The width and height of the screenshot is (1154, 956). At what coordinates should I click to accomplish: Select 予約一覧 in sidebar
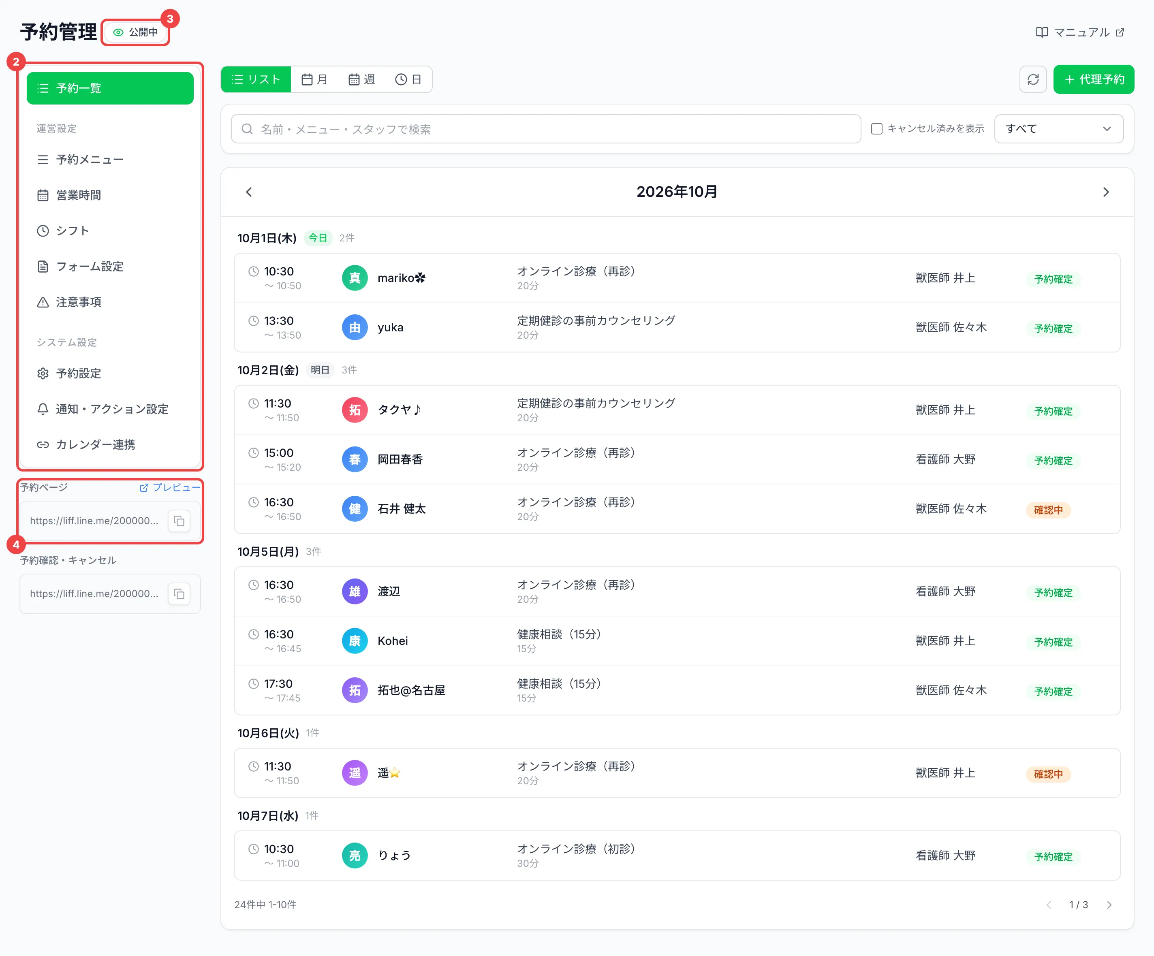(x=110, y=88)
